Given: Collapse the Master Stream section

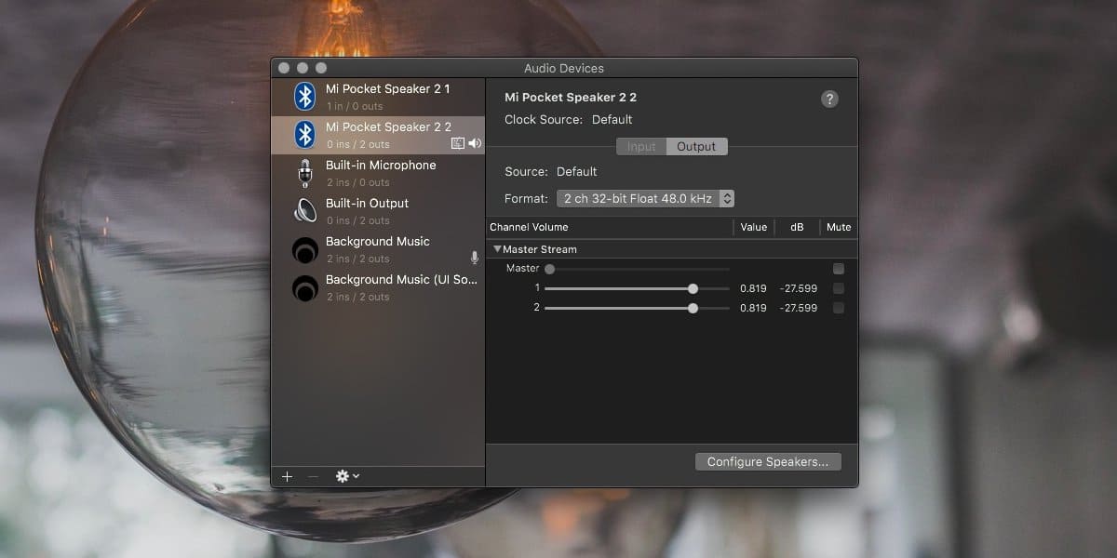Looking at the screenshot, I should (497, 249).
